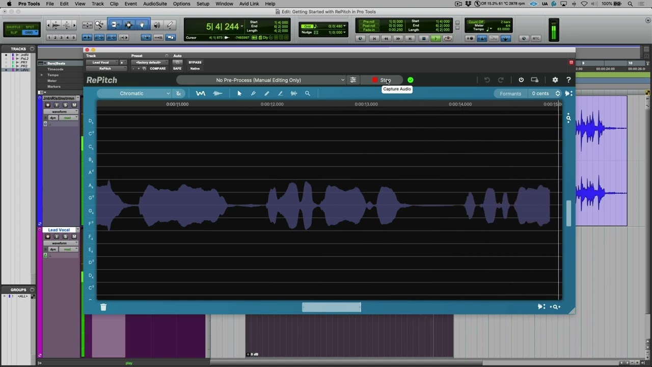Open Lead Vocal track selector in plug-in header
Screen dimensions: 652x367
pos(102,62)
